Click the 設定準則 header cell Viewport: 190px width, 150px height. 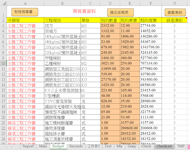tap(174, 20)
